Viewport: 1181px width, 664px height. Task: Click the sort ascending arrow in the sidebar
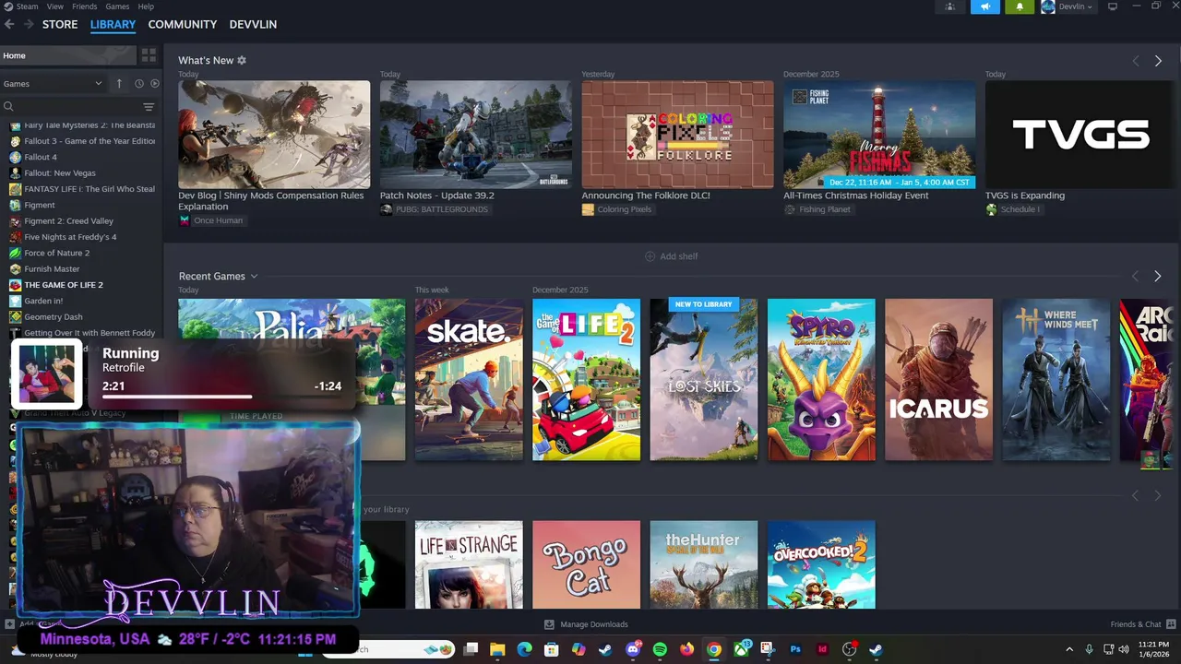pyautogui.click(x=119, y=83)
